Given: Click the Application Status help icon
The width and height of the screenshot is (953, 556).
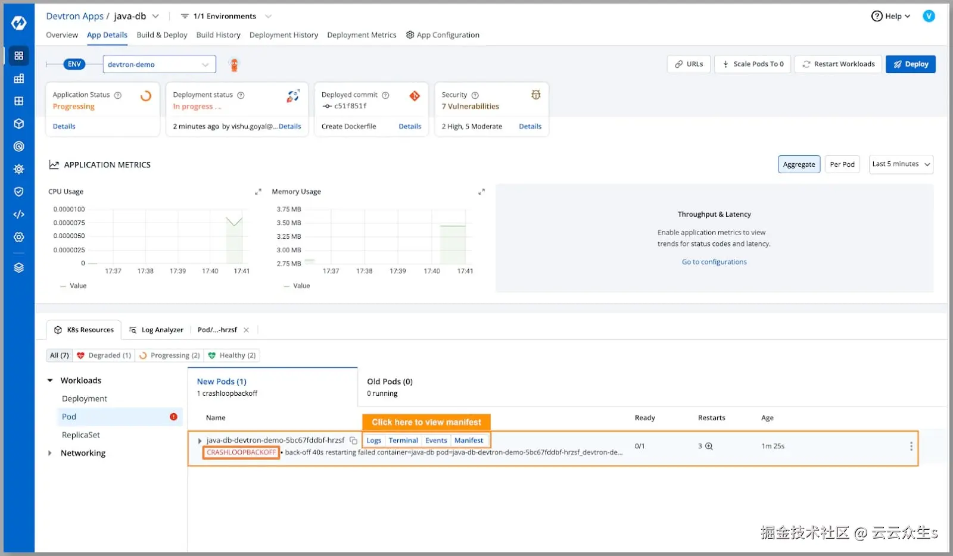Looking at the screenshot, I should [x=118, y=95].
